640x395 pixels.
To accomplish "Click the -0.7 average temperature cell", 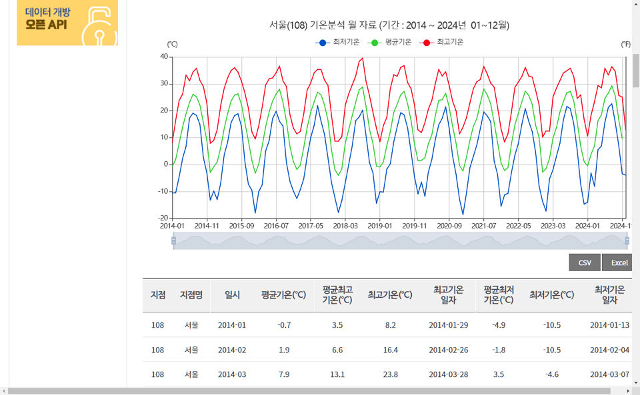I will [x=284, y=325].
